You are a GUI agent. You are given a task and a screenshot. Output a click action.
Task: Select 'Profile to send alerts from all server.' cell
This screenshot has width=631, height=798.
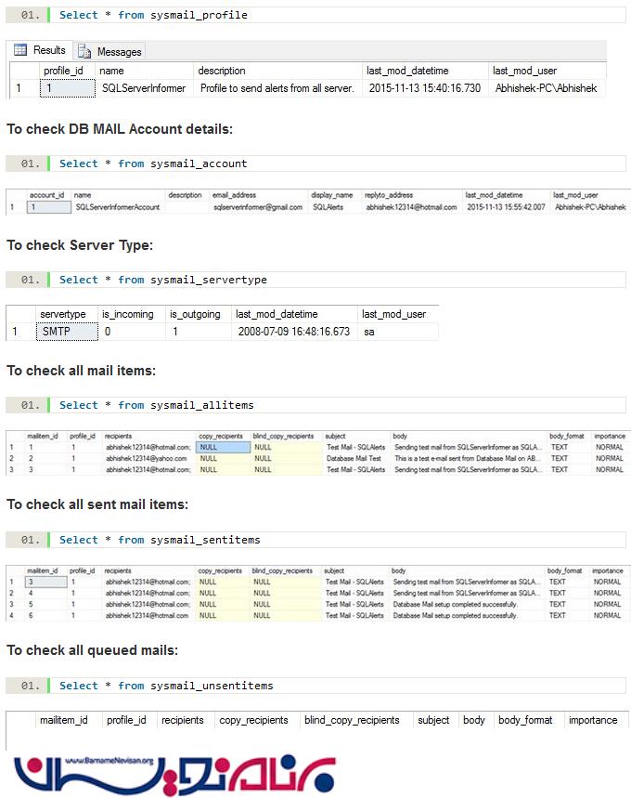pos(277,88)
